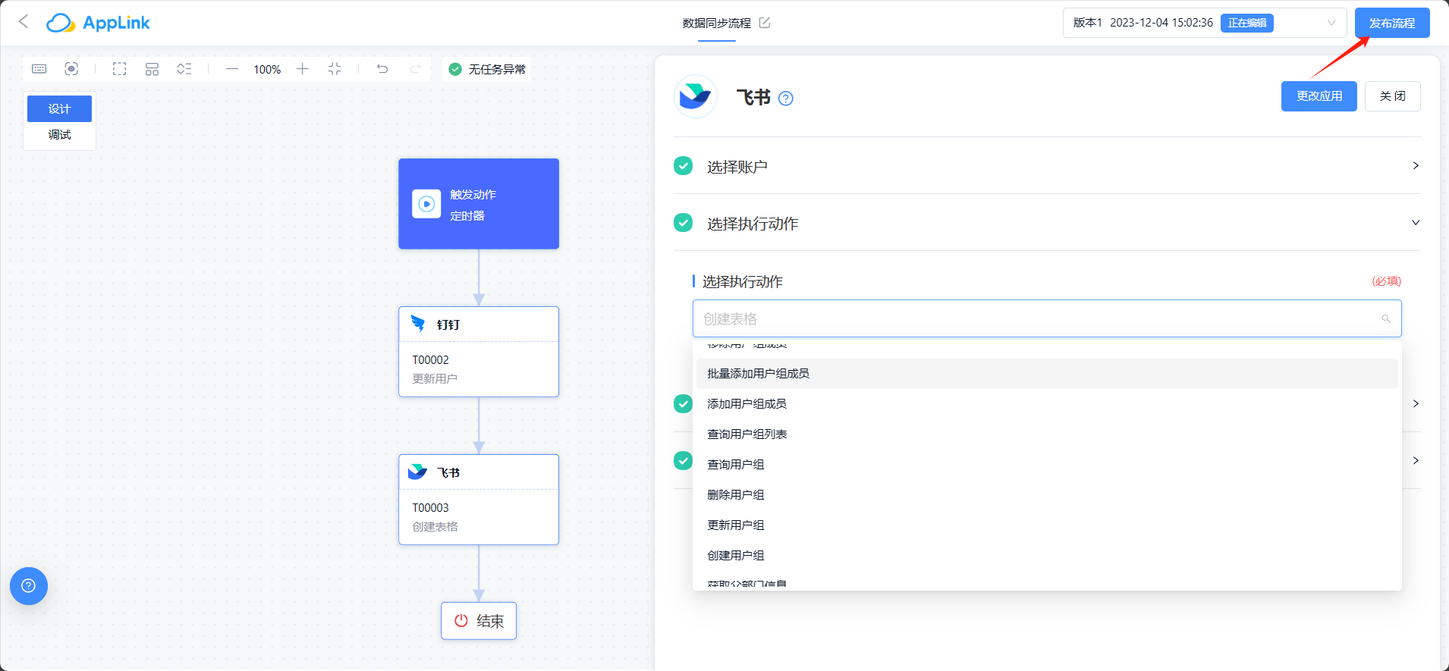Click the fit-to-screen collapse icon
The height and width of the screenshot is (671, 1449).
[x=335, y=69]
